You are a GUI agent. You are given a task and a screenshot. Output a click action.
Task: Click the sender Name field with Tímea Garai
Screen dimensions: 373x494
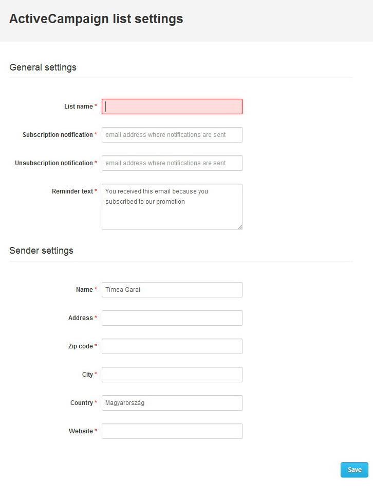(172, 290)
